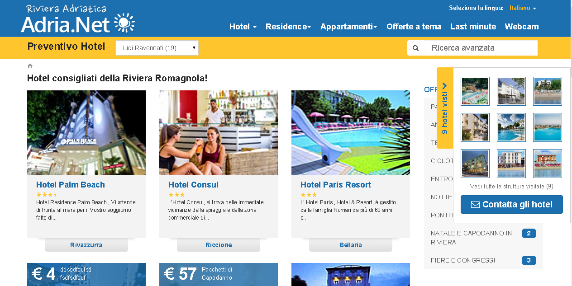Collapse the 9 hotel visti side tab
This screenshot has width=572, height=286.
pyautogui.click(x=445, y=108)
